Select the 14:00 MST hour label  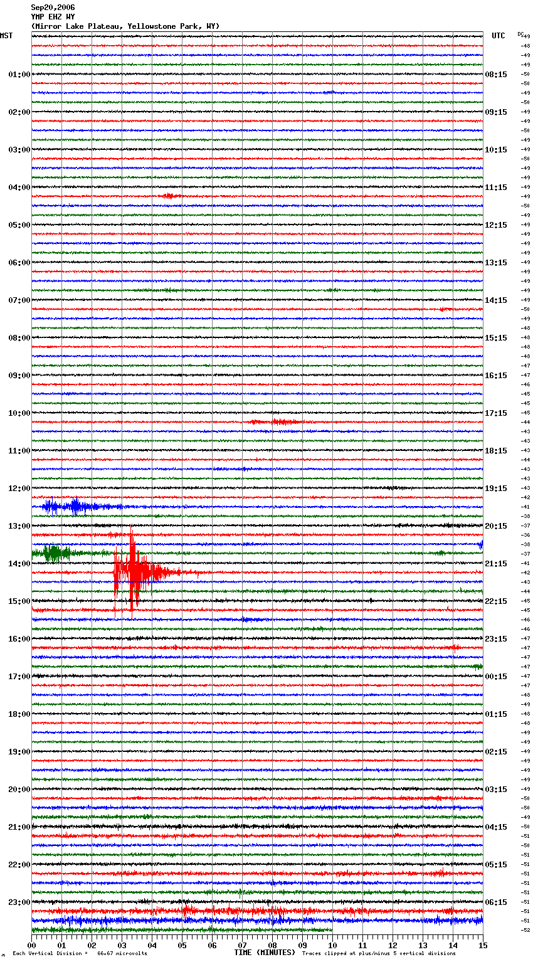(x=19, y=564)
